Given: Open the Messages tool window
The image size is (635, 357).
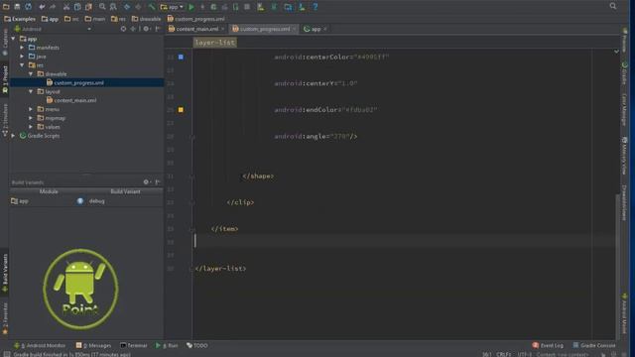Looking at the screenshot, I should pos(93,345).
